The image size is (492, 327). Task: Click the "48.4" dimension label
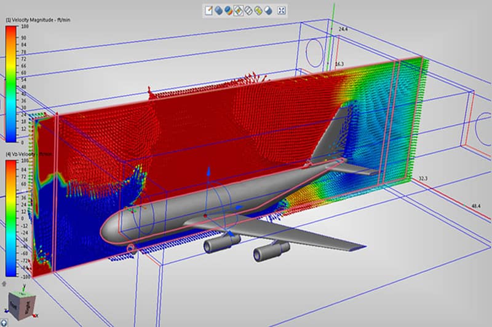coord(476,206)
